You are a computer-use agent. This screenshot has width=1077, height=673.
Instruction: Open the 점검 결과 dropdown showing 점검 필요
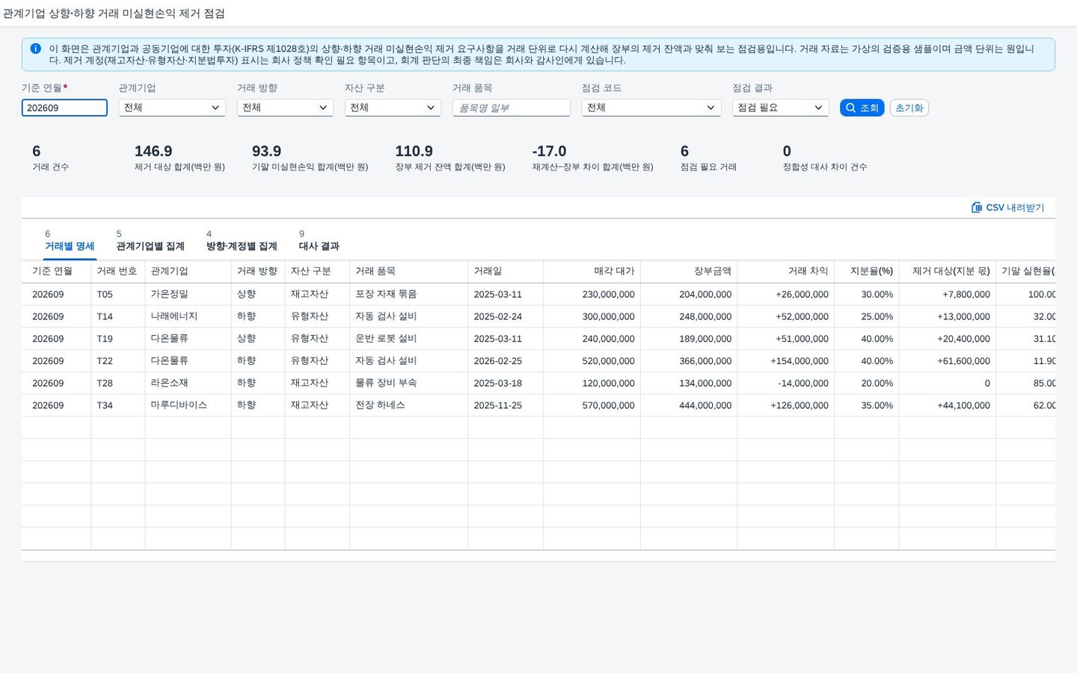coord(780,108)
